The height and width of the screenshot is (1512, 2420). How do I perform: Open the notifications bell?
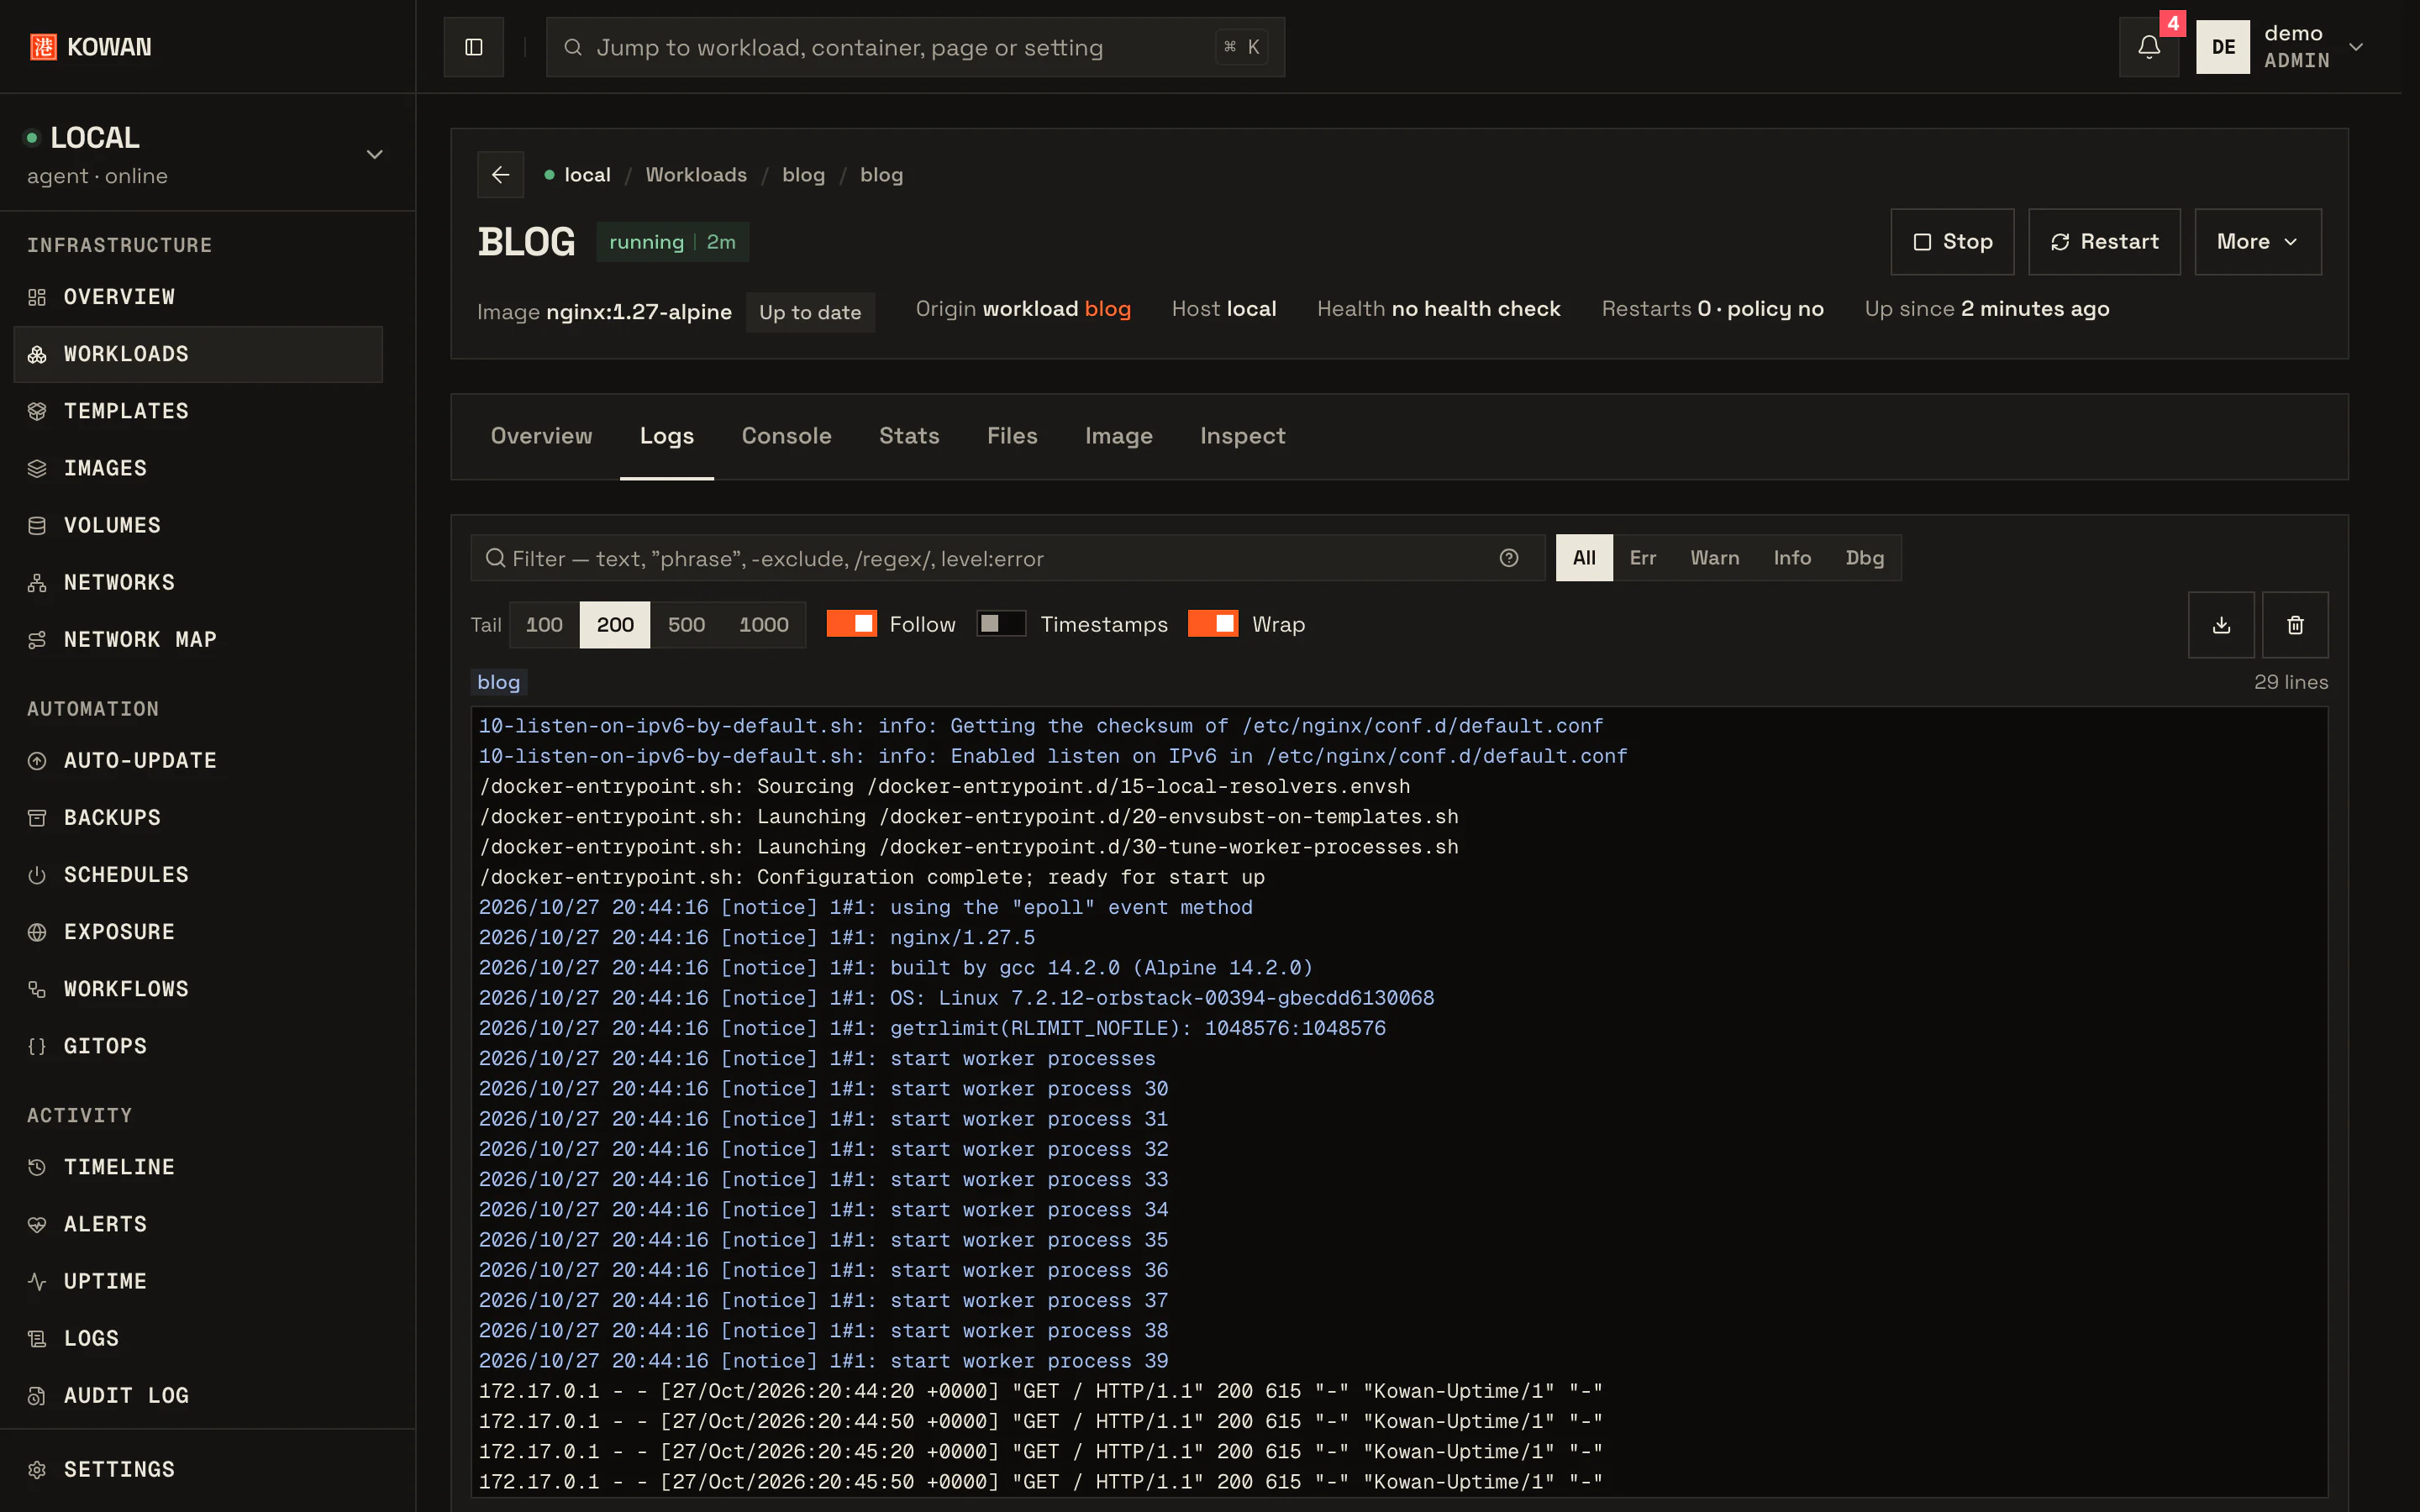[2149, 47]
